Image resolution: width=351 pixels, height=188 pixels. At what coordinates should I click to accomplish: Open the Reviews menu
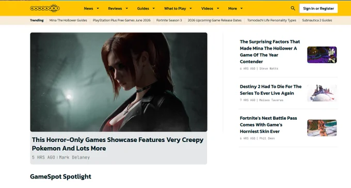[x=115, y=8]
